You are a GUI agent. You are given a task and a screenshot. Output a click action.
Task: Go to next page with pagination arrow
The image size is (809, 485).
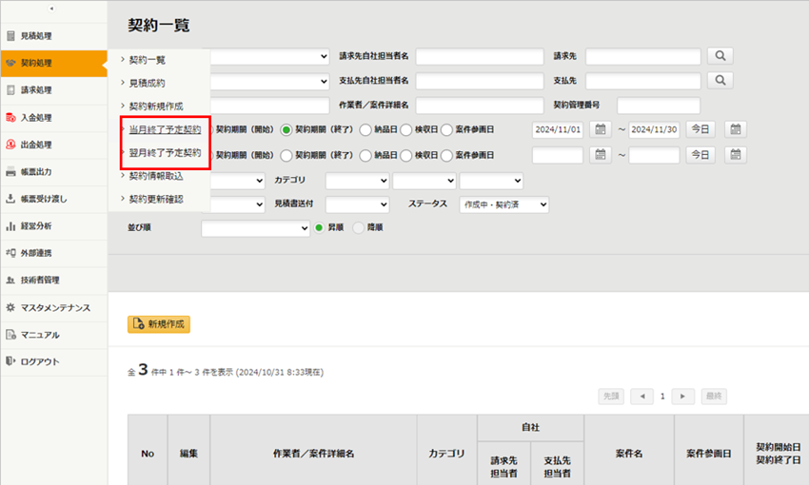click(x=682, y=396)
